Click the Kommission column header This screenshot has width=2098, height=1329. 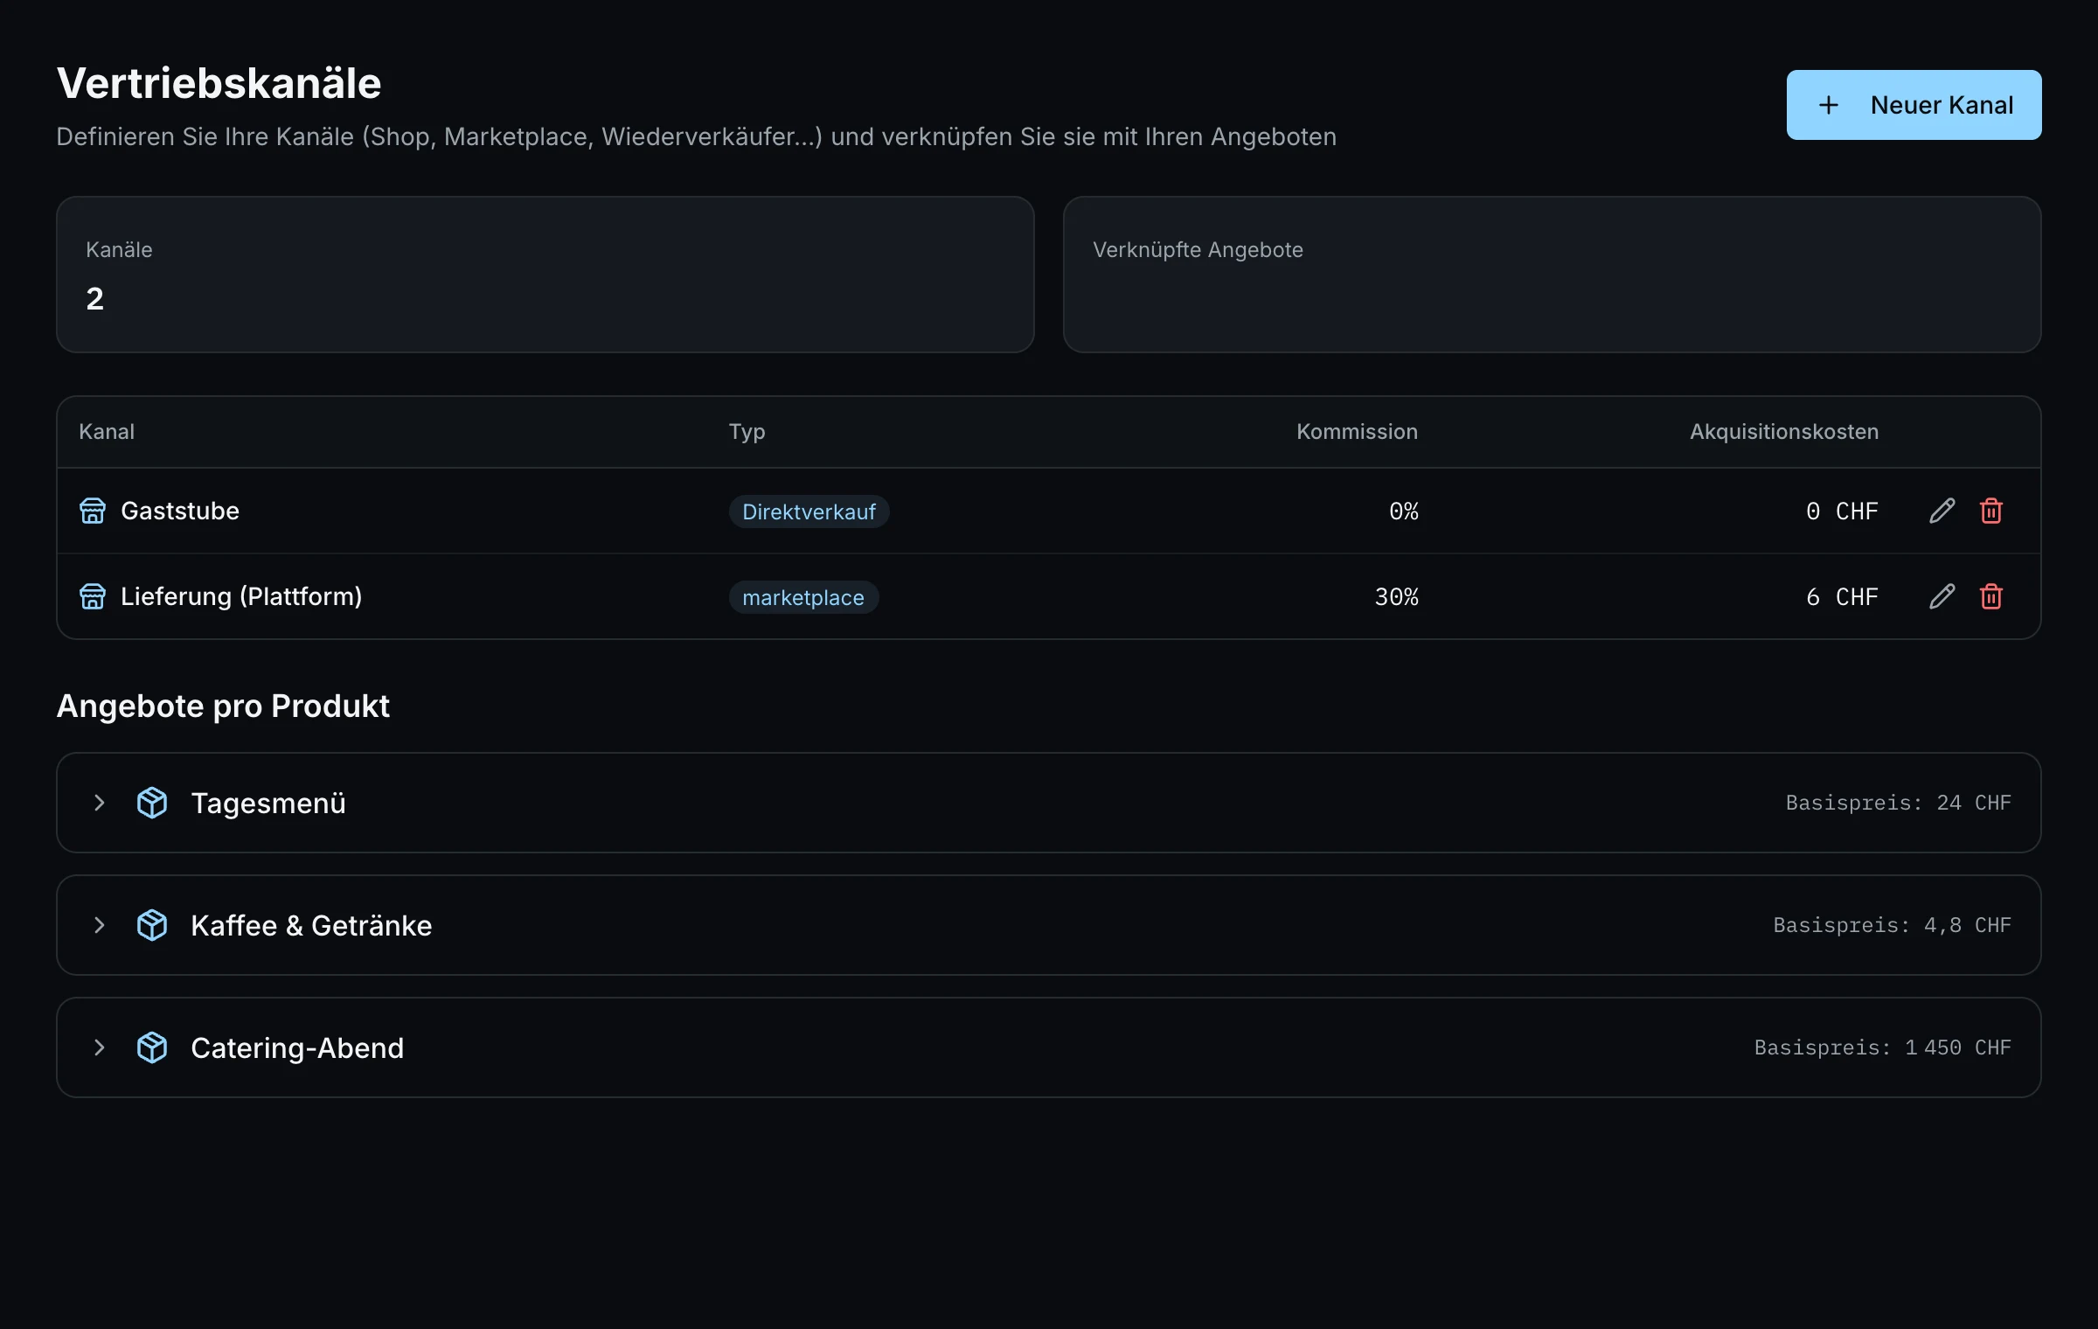[x=1357, y=432]
